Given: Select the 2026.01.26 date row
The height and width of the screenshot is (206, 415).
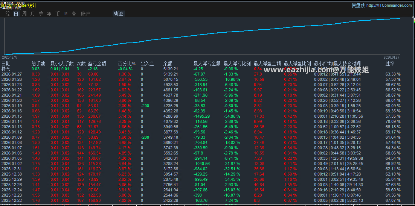Looking at the screenshot, I should pyautogui.click(x=12, y=79).
